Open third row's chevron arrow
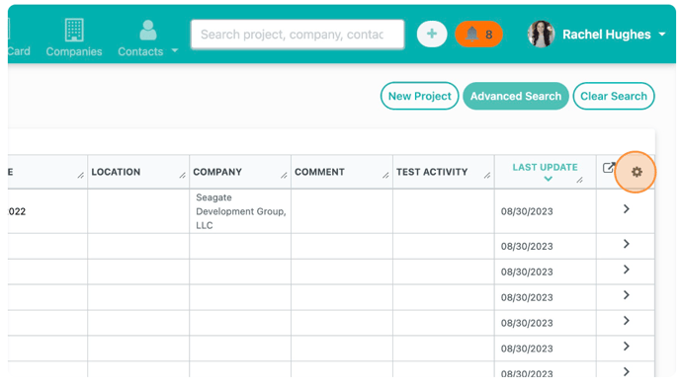This screenshot has height=390, width=680. click(627, 270)
